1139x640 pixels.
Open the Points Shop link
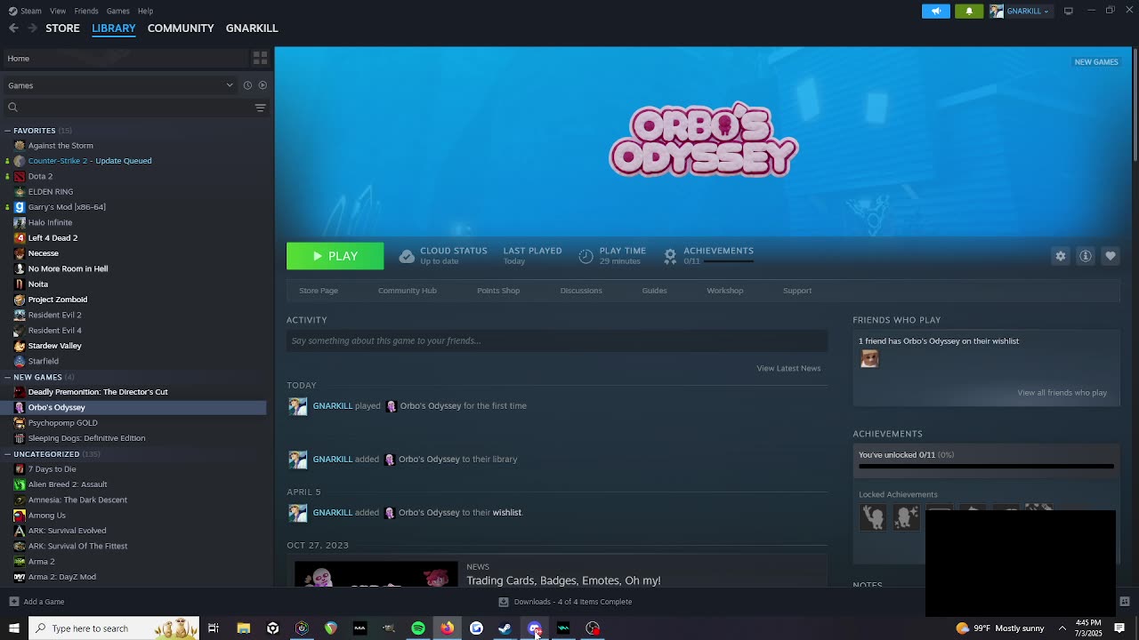click(x=498, y=291)
